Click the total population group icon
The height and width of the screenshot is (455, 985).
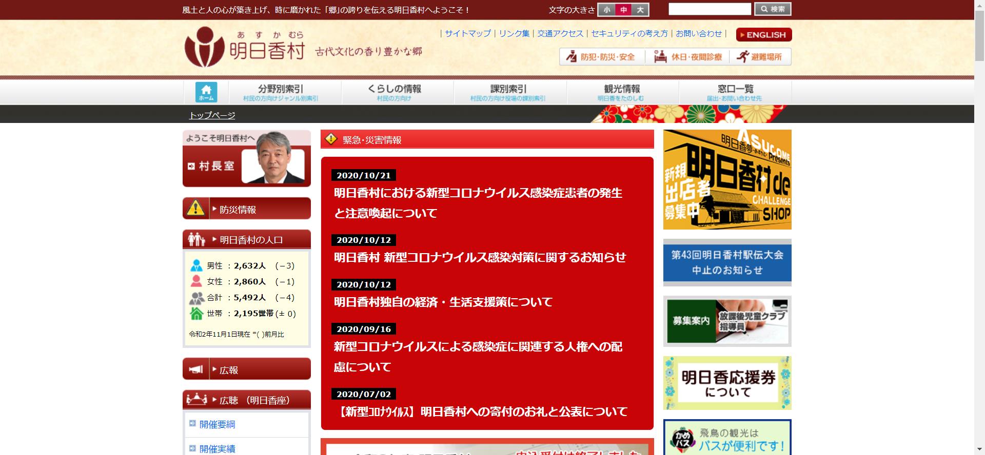(196, 298)
